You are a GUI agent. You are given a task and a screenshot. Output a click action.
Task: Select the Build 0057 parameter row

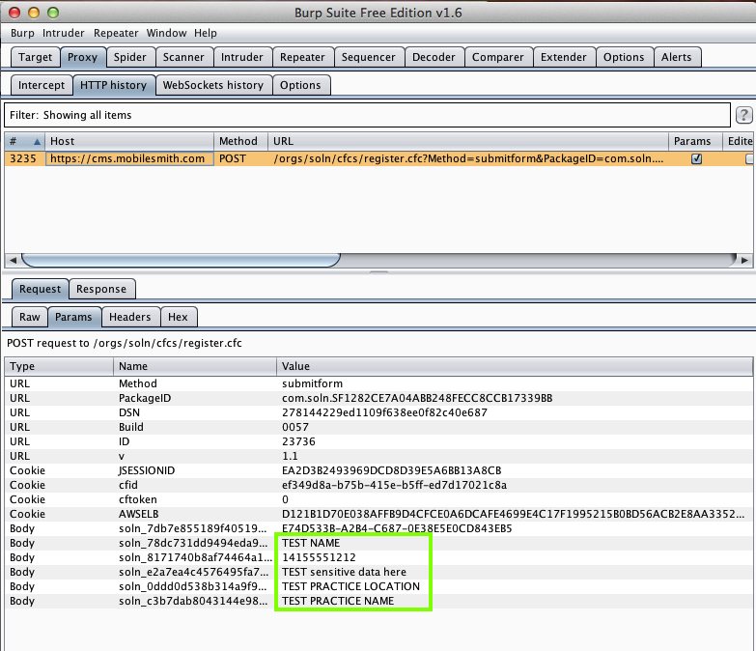click(x=378, y=427)
